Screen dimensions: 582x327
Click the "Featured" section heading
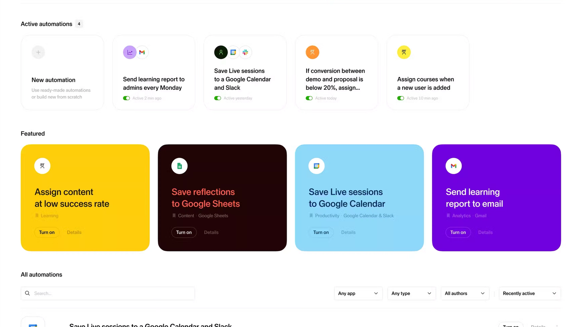[33, 134]
